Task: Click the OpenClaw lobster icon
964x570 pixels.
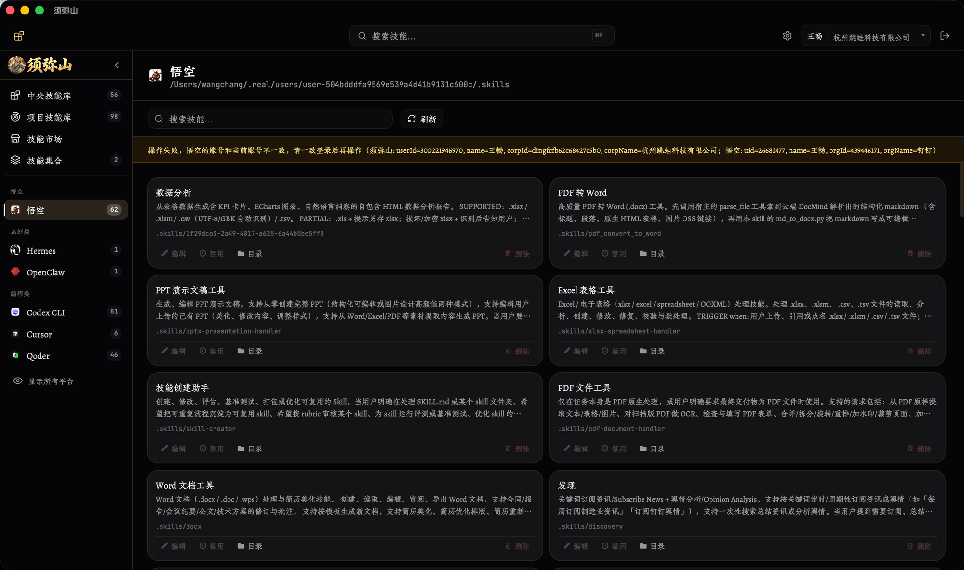Action: point(15,271)
